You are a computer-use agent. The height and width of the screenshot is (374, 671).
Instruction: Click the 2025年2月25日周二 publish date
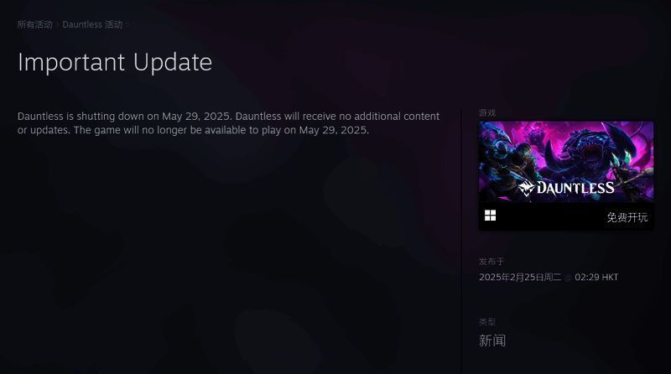520,277
